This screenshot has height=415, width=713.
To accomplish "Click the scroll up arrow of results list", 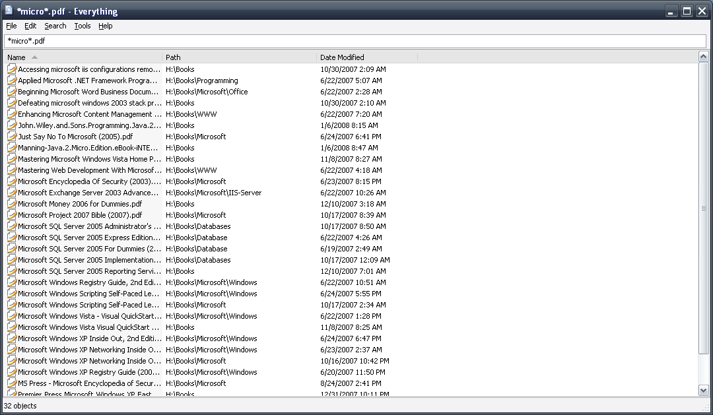I will point(704,57).
